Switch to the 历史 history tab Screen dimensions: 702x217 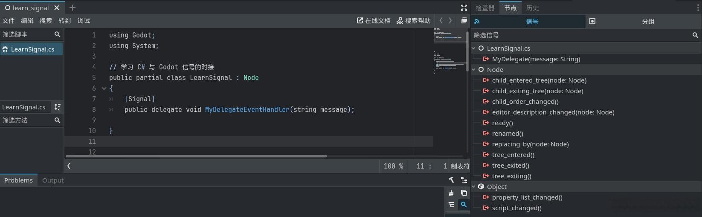[x=532, y=8]
